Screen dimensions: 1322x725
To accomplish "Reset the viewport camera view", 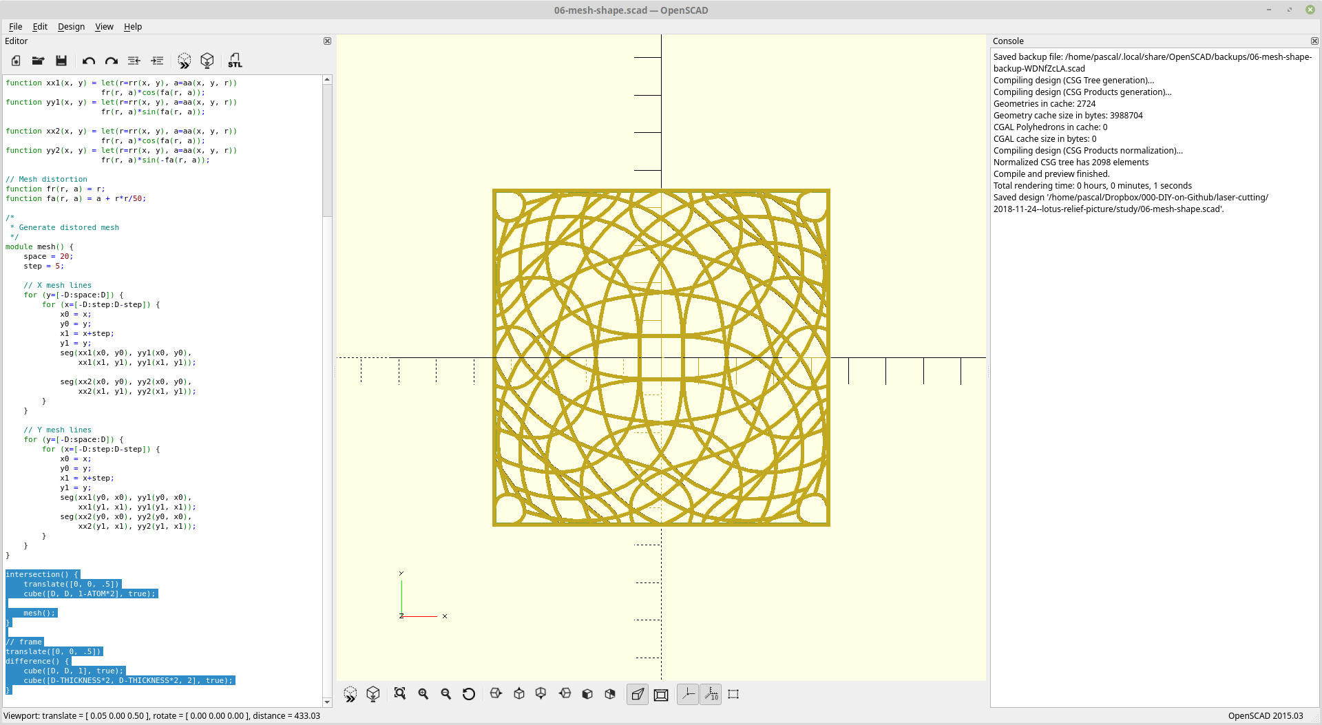I will [x=469, y=694].
